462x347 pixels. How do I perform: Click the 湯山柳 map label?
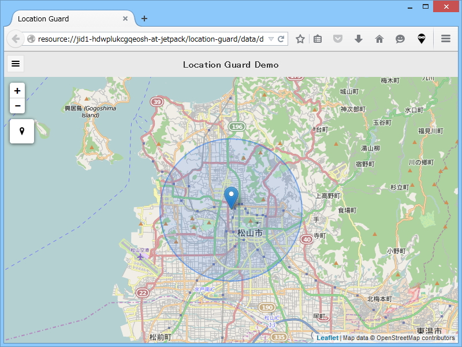click(x=371, y=148)
